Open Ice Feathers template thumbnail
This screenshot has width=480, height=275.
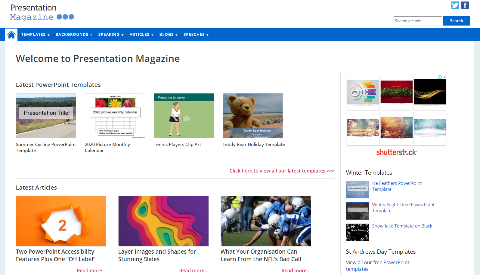click(x=358, y=190)
